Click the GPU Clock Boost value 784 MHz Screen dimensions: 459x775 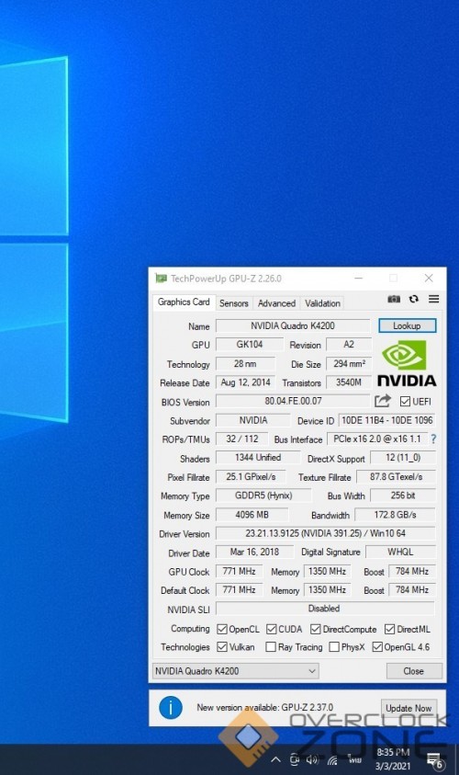[x=412, y=571]
